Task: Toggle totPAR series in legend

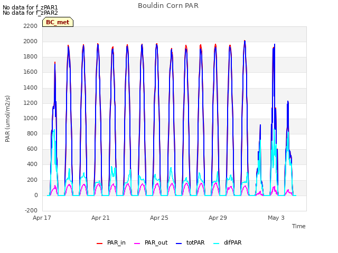Action: click(x=190, y=243)
